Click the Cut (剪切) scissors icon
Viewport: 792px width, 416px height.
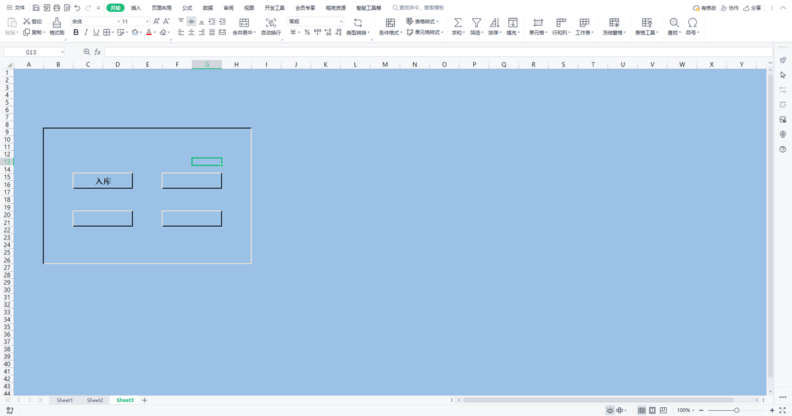click(x=26, y=22)
